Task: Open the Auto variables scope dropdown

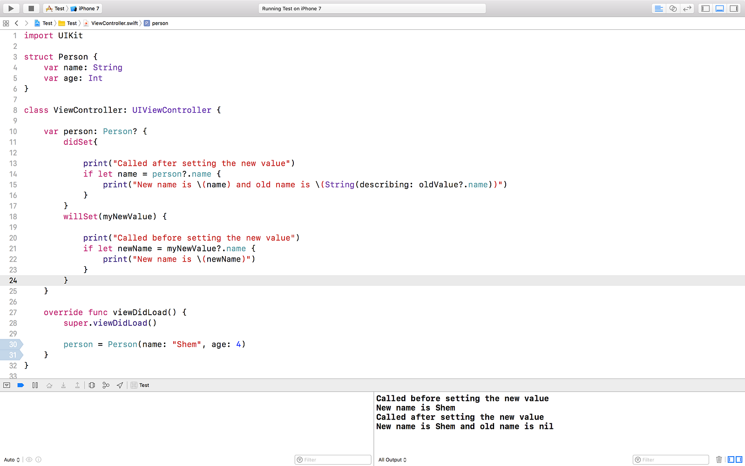Action: coord(12,460)
